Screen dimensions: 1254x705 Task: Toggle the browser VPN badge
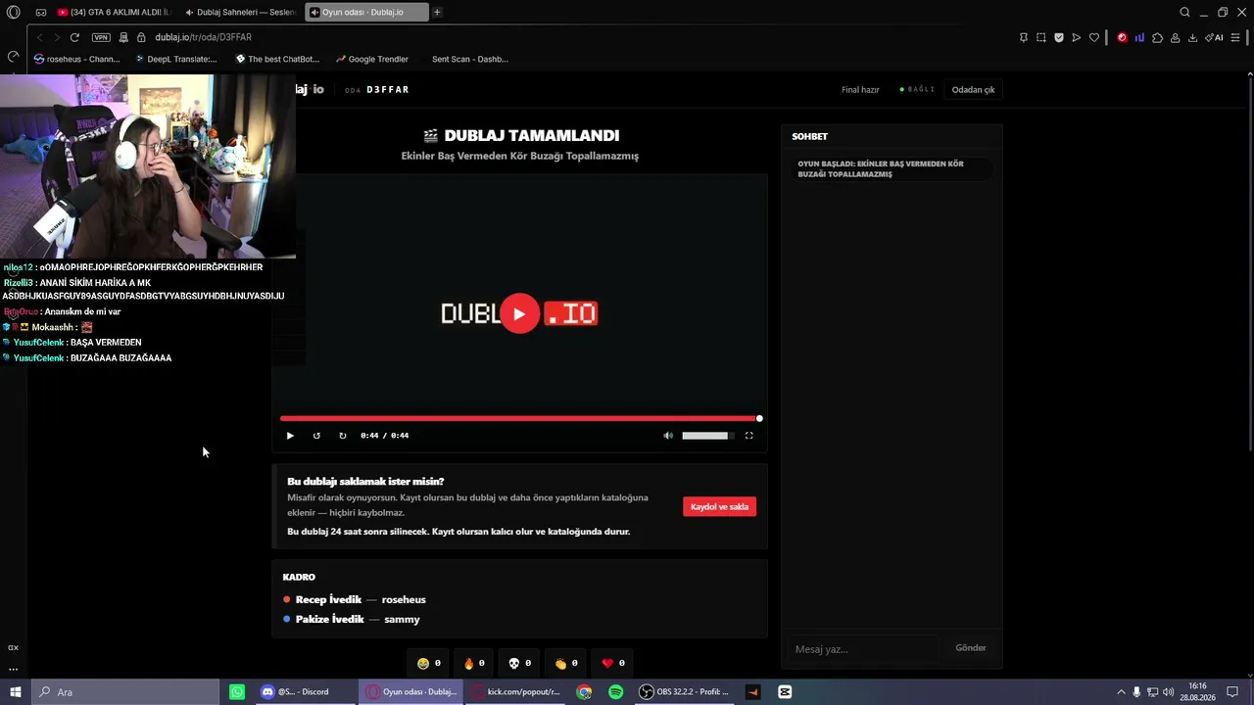tap(101, 37)
